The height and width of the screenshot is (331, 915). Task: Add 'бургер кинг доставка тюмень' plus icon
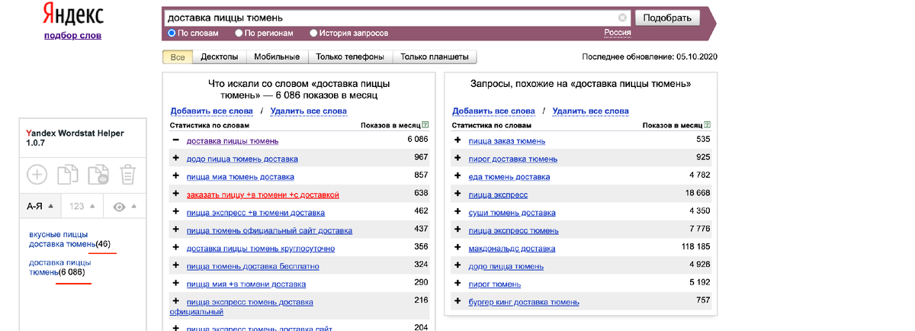458,302
